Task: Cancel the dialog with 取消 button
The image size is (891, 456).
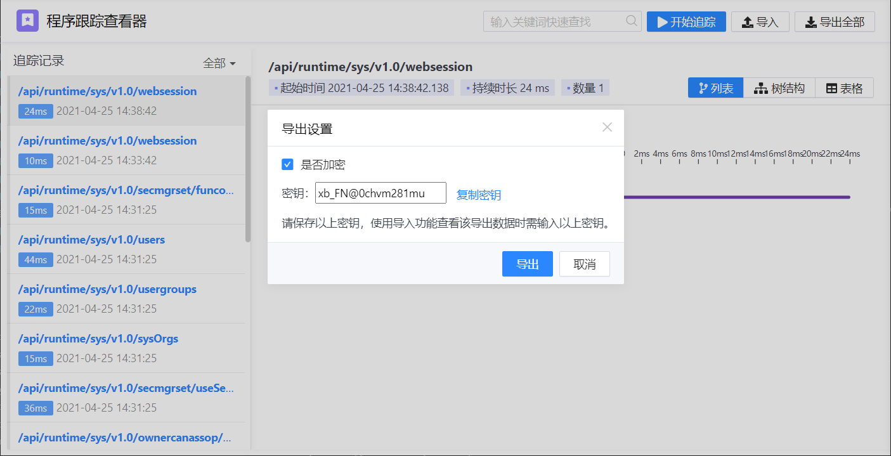Action: (585, 264)
